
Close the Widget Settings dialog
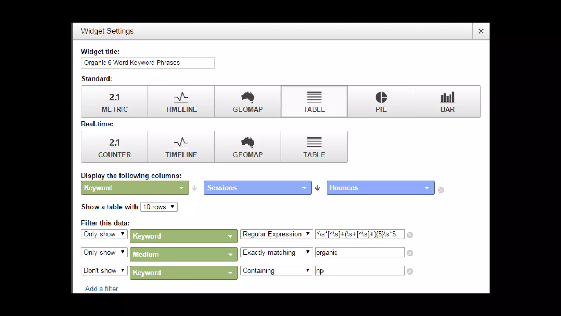[x=481, y=31]
